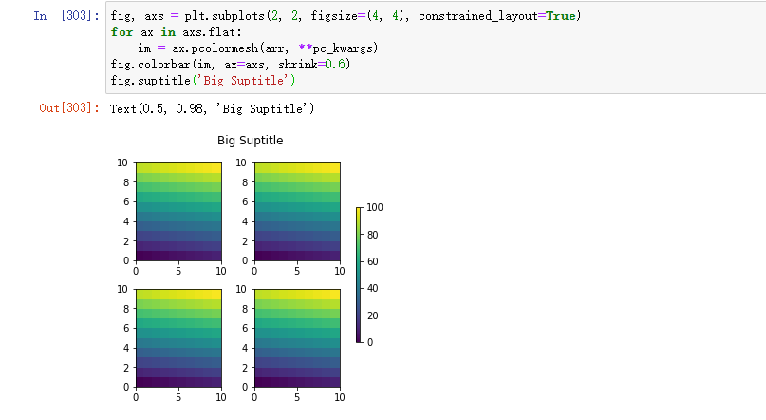This screenshot has height=420, width=766.
Task: Click the 'Big Suptitle' figure title
Action: pyautogui.click(x=251, y=141)
